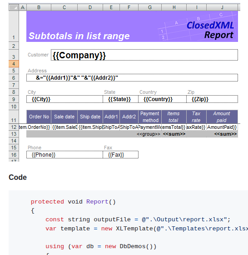Select the AmountPaid template cell

(222, 127)
